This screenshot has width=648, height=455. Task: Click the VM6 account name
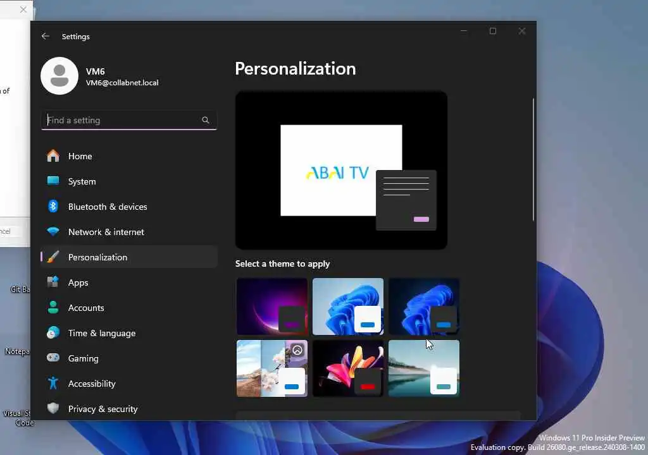(x=95, y=71)
